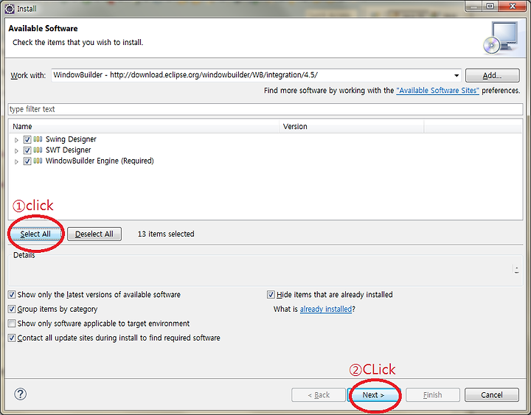Click the Eclipse icon in title bar
Screen dimensions: 531x415
(x=10, y=9)
